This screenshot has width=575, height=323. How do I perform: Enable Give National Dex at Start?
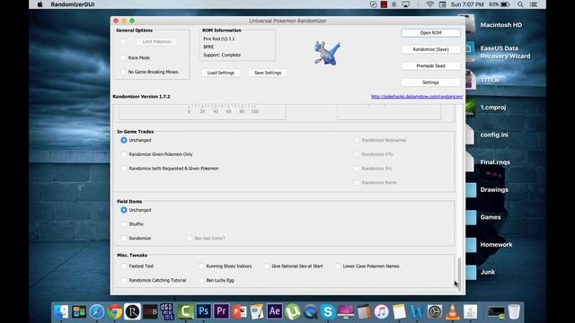pos(267,266)
